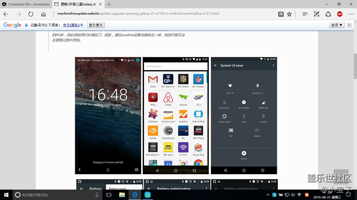
Task: Click the Gmail icon in the app drawer image
Action: (x=153, y=79)
